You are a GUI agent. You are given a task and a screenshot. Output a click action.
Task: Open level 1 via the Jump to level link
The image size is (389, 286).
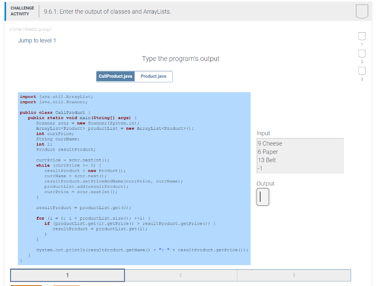click(37, 41)
